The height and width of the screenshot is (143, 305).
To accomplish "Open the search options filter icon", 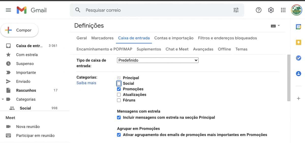I will [236, 10].
